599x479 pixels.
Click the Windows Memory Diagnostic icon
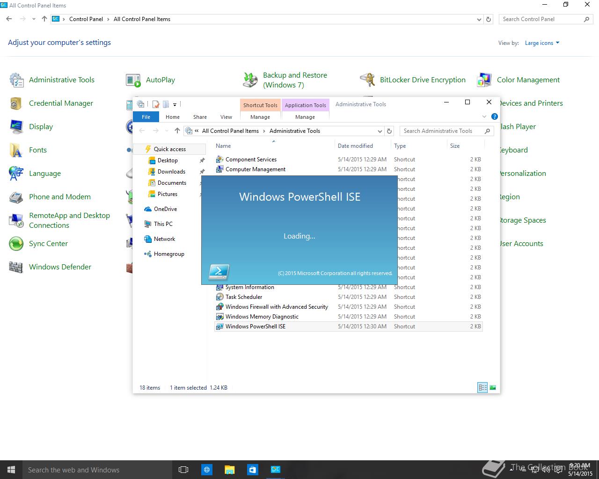pos(219,317)
